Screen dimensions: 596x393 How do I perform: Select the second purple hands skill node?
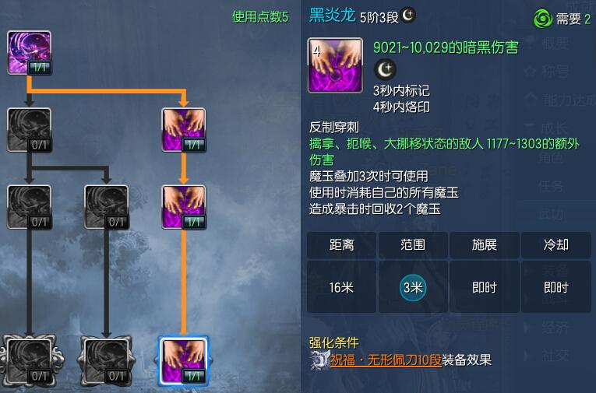point(184,207)
